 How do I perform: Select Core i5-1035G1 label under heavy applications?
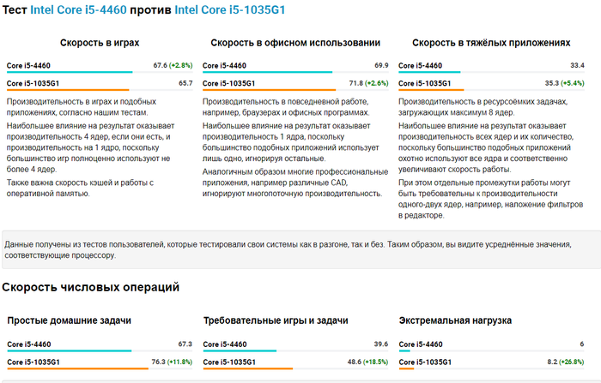click(425, 83)
